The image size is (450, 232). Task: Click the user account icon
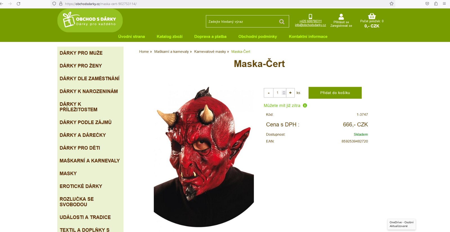pyautogui.click(x=341, y=17)
